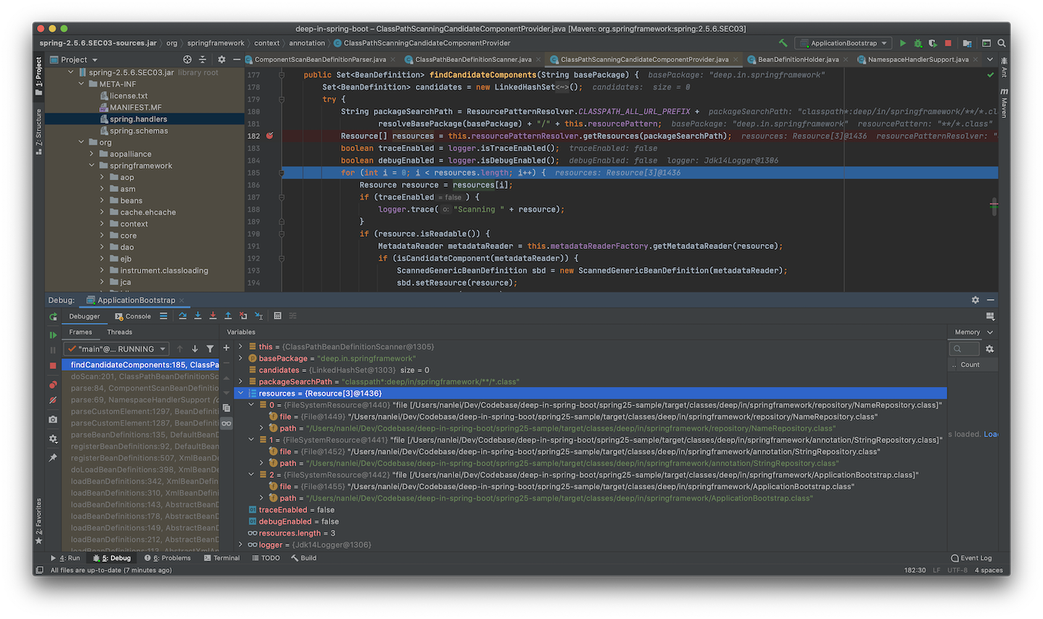The image size is (1043, 619).
Task: Run to cursor in debugger toolbar
Action: [x=259, y=316]
